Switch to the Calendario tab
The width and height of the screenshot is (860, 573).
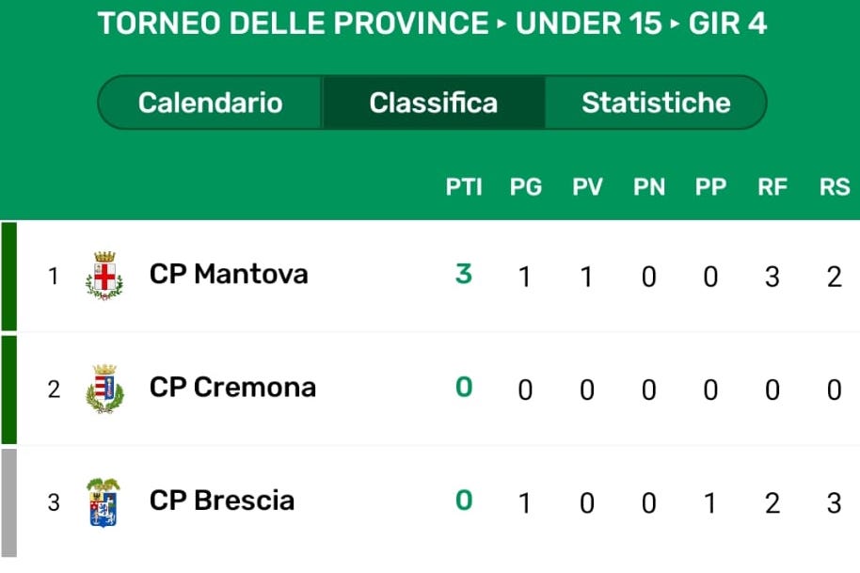click(x=210, y=103)
